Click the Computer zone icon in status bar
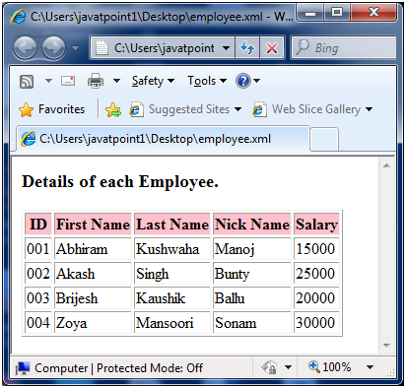 (x=23, y=368)
